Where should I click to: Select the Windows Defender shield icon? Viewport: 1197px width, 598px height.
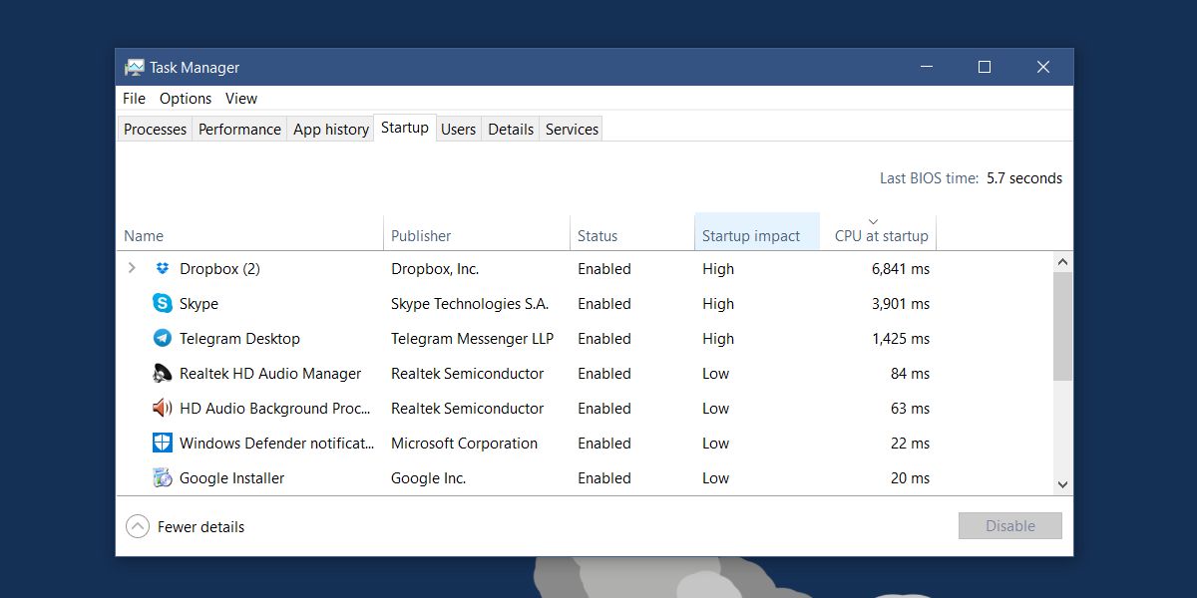(162, 444)
